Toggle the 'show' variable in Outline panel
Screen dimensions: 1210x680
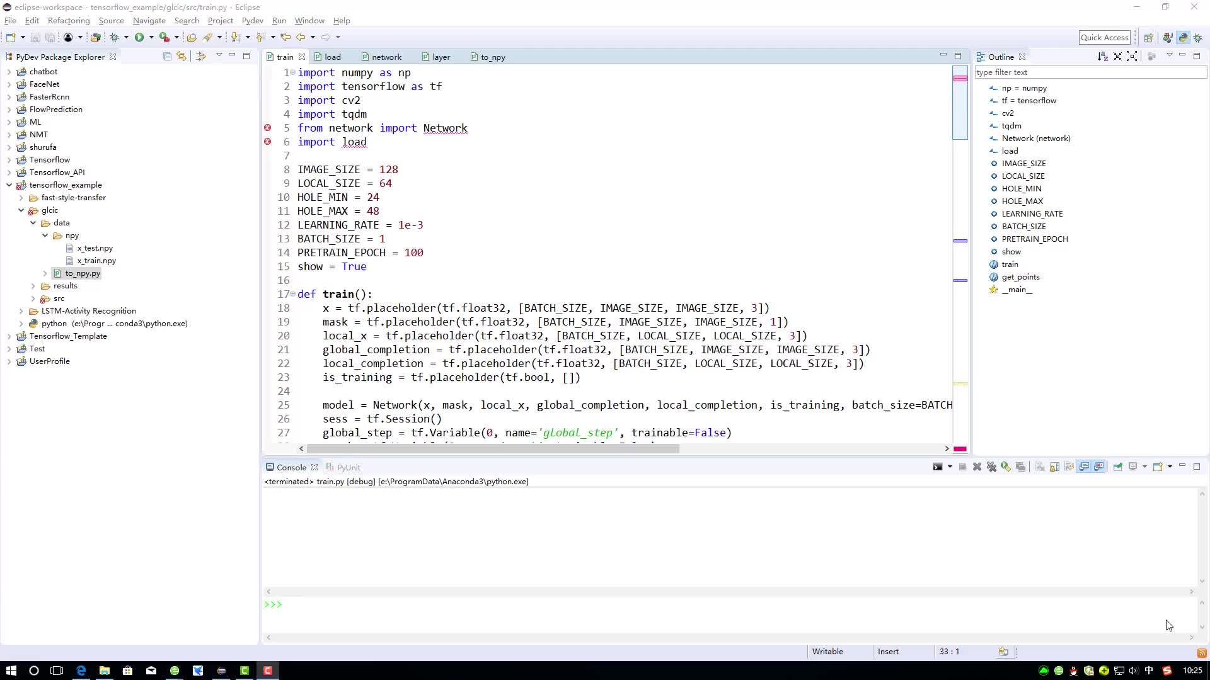click(1011, 252)
